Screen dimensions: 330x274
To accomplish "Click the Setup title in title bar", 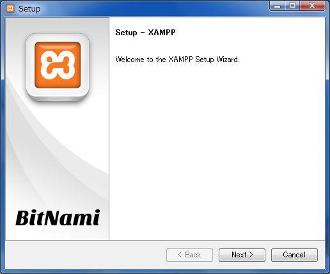I will coord(29,9).
